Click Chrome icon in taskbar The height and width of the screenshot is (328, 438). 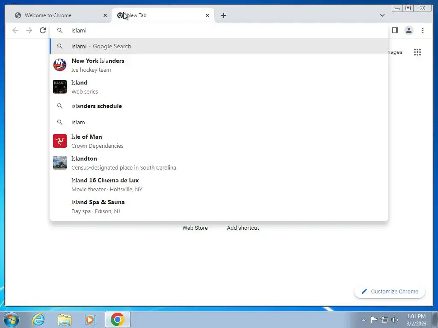[117, 319]
